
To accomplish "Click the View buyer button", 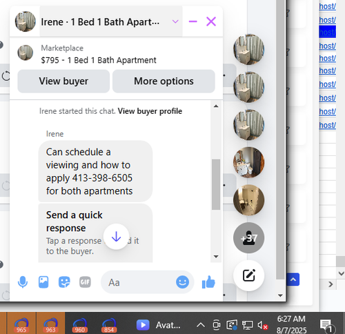I will (63, 81).
